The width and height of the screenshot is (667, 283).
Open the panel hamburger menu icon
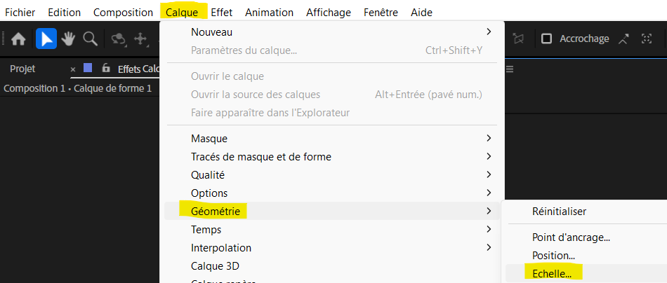tap(510, 69)
